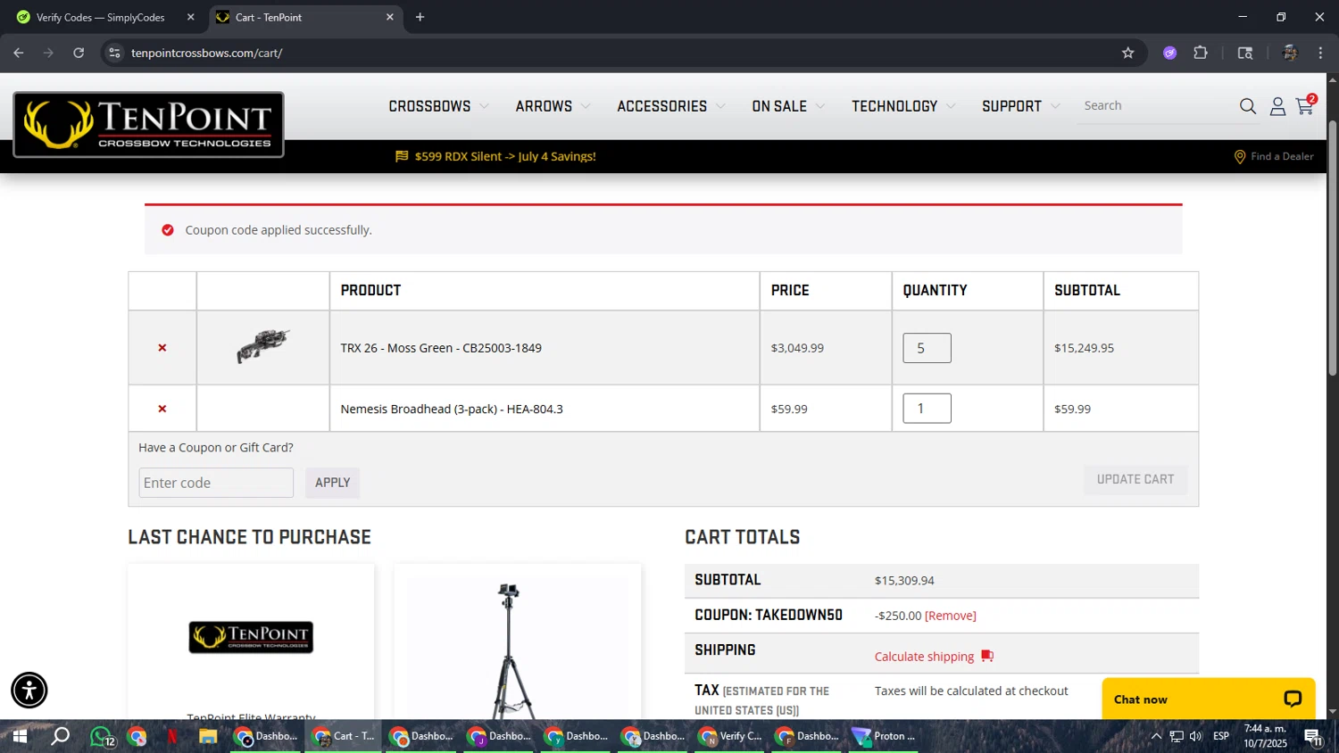Remove Nemesis Broadhead from cart
This screenshot has width=1339, height=753.
click(x=162, y=409)
